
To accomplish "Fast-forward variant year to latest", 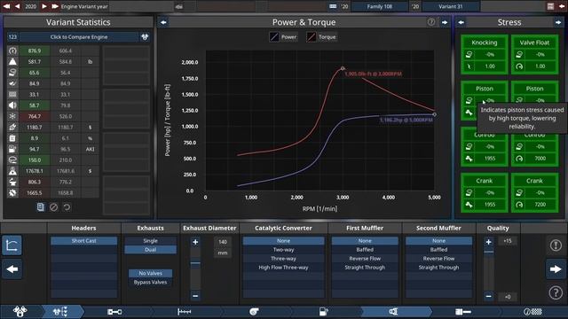I will tap(55, 6).
